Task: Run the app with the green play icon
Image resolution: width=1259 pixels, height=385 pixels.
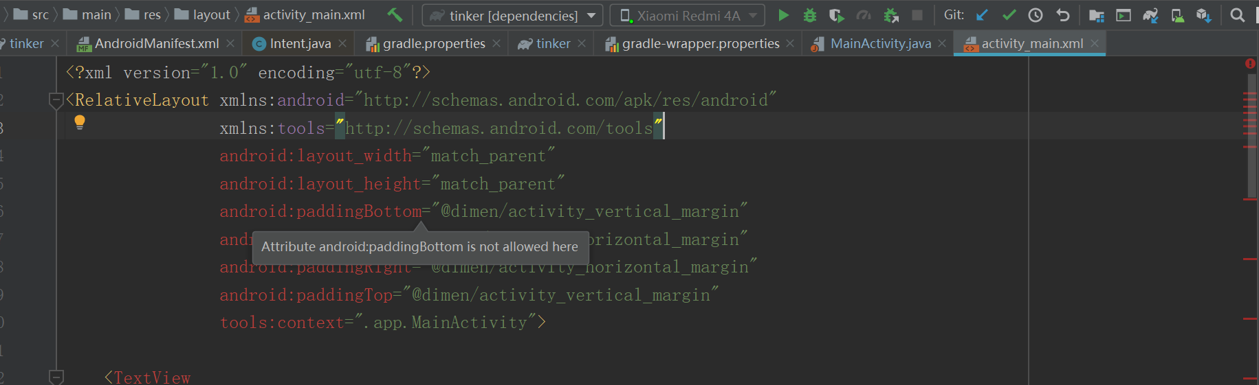Action: (x=783, y=15)
